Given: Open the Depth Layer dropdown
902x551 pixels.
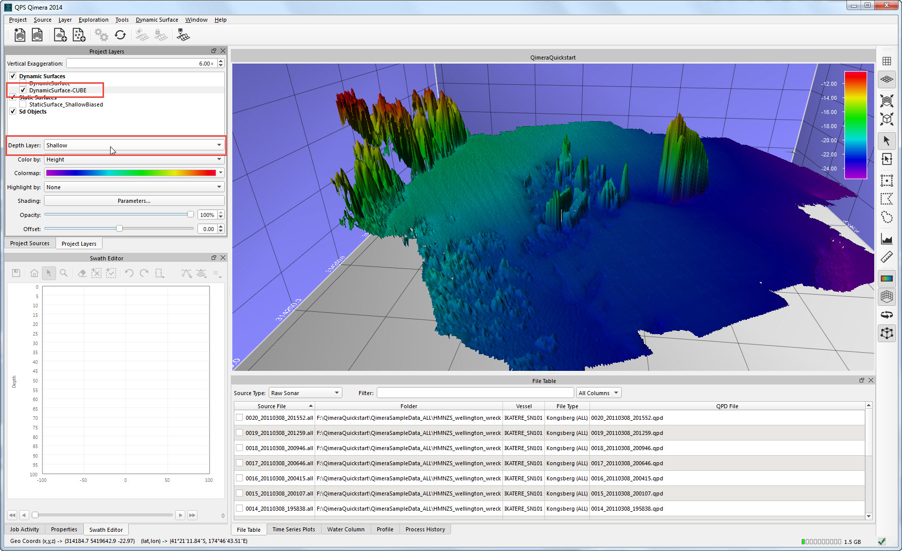Looking at the screenshot, I should click(x=134, y=145).
